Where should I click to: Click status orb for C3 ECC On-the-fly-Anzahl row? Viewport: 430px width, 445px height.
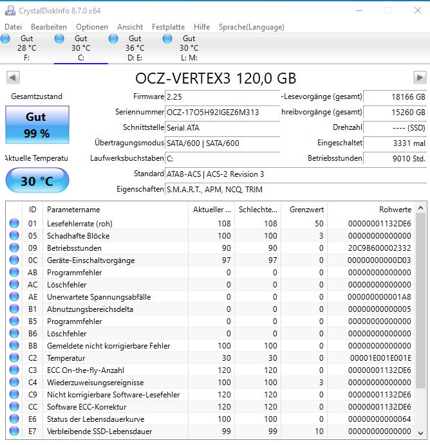pyautogui.click(x=14, y=370)
